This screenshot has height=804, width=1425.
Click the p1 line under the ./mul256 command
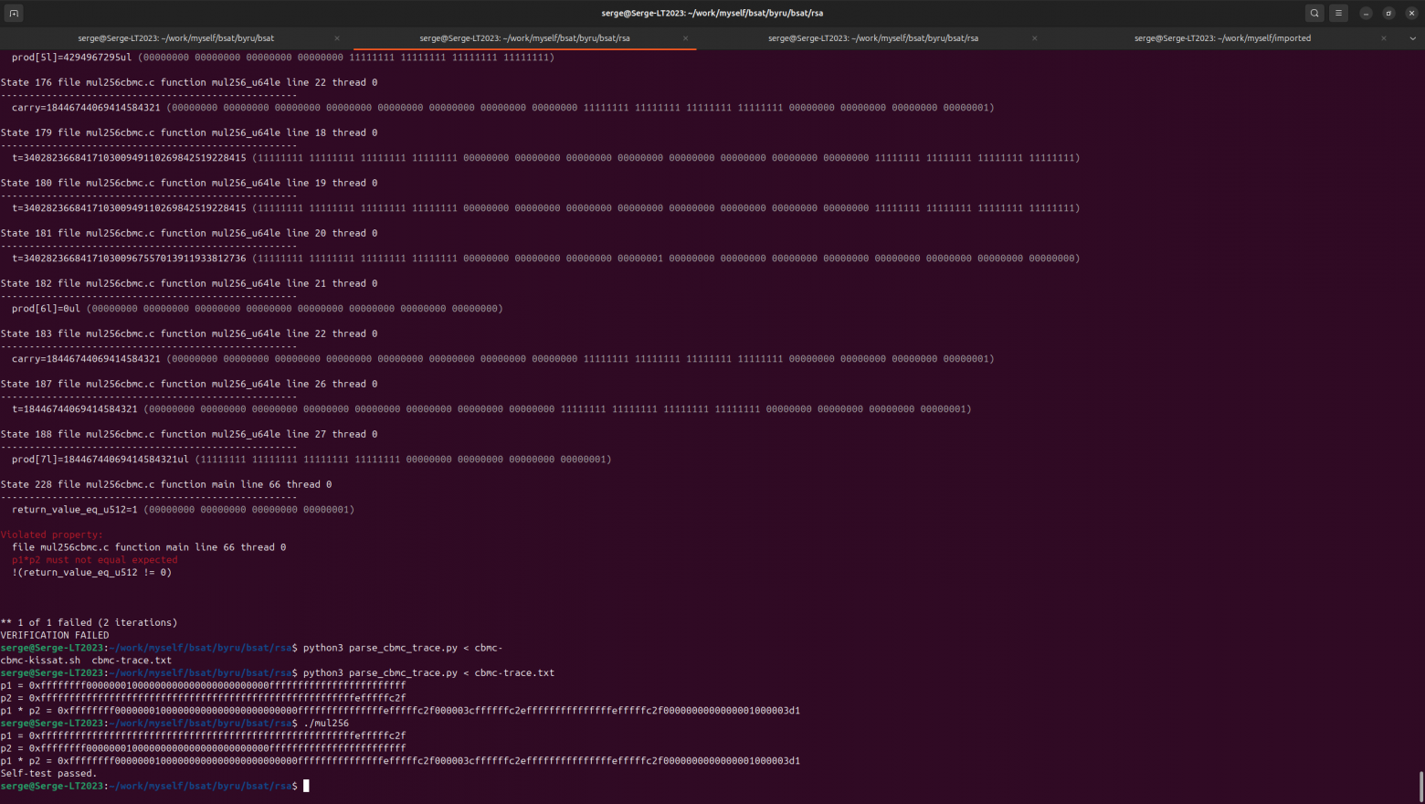pos(203,735)
